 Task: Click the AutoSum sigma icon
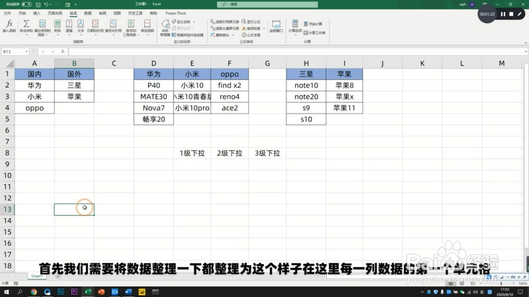coord(26,24)
